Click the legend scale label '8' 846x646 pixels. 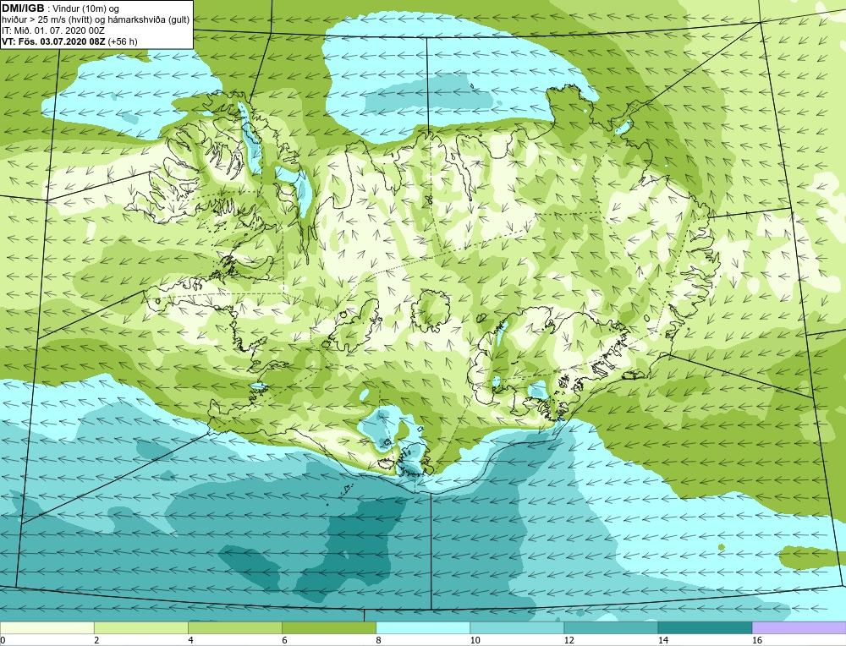point(378,640)
